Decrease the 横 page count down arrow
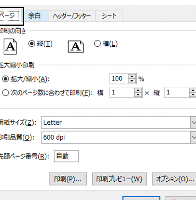This screenshot has height=200, width=196. click(138, 95)
